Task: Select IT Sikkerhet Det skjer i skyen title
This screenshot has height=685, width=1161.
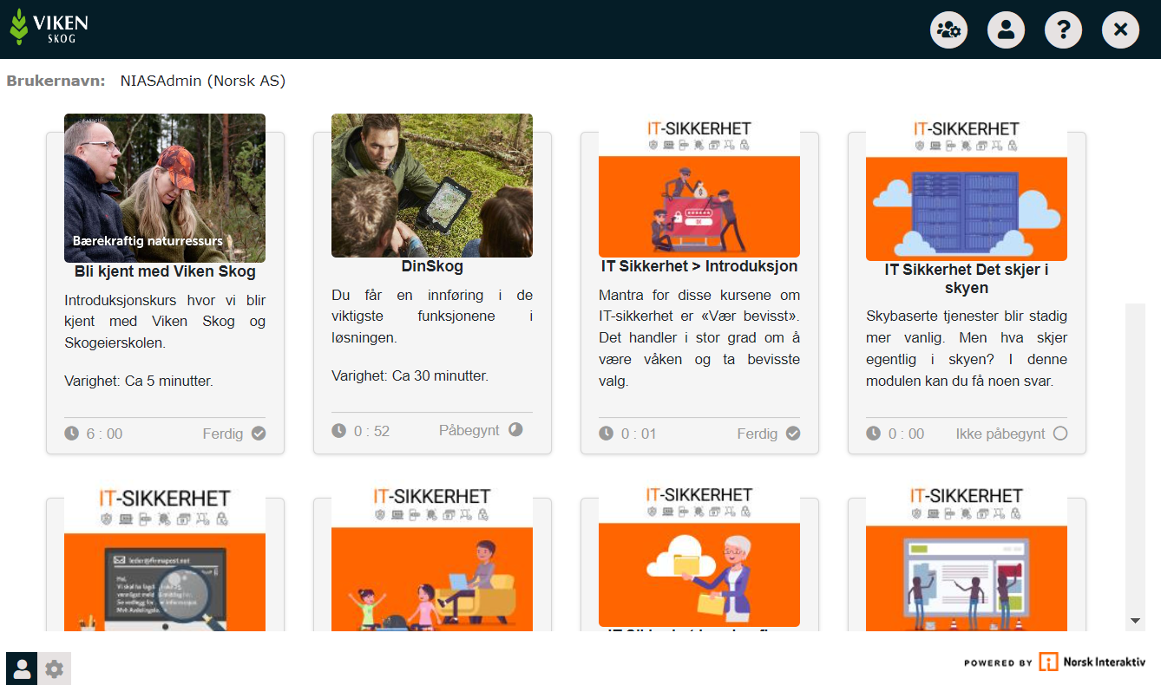Action: 966,278
